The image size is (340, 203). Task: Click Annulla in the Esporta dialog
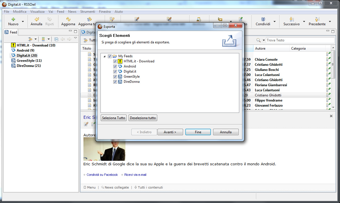[x=226, y=132]
